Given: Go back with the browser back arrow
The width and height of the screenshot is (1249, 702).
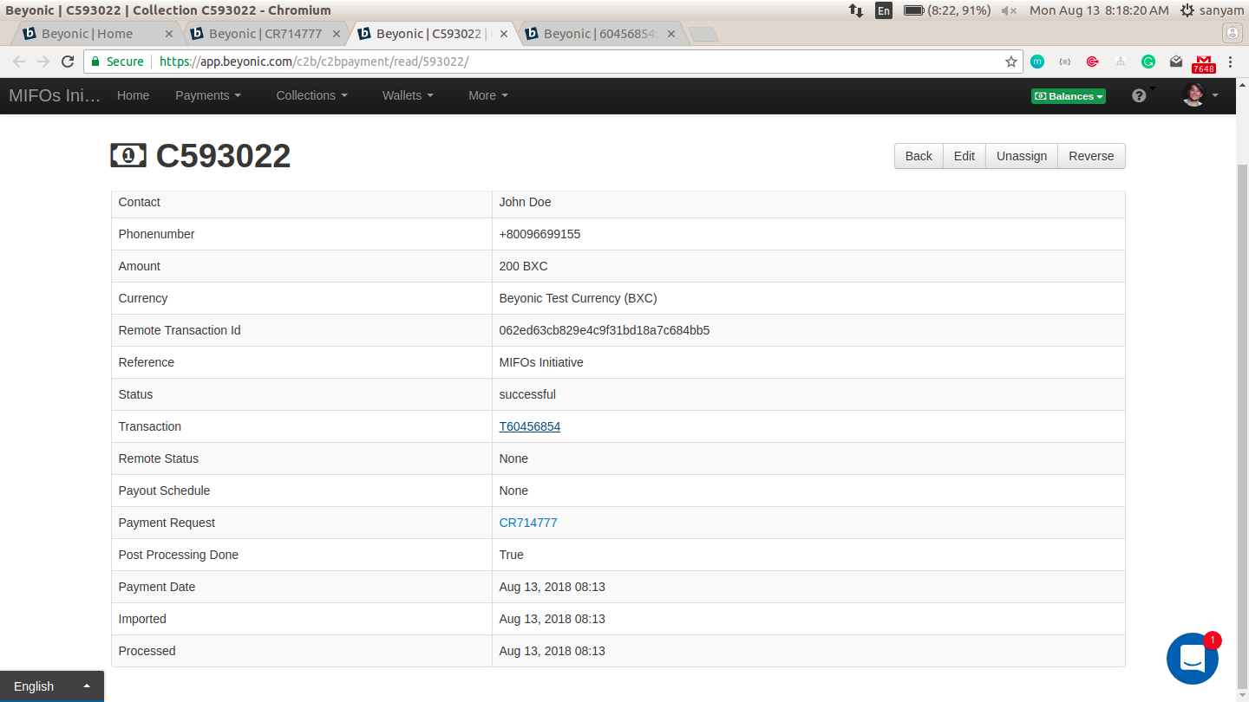Looking at the screenshot, I should click(18, 62).
